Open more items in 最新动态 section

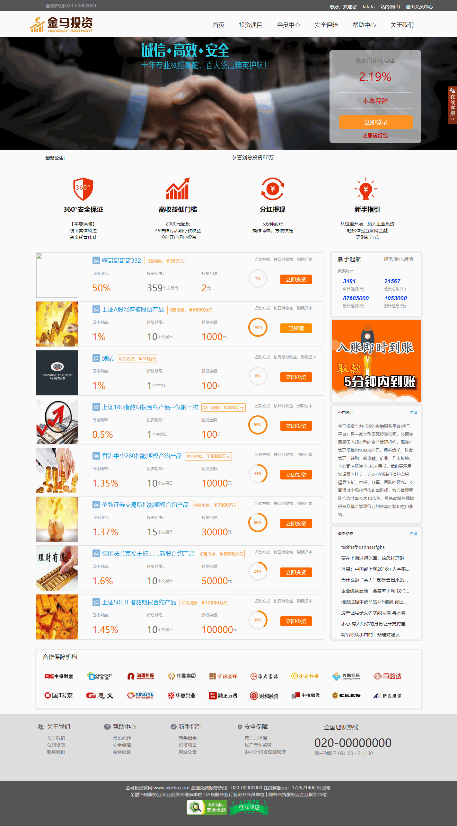click(x=414, y=533)
